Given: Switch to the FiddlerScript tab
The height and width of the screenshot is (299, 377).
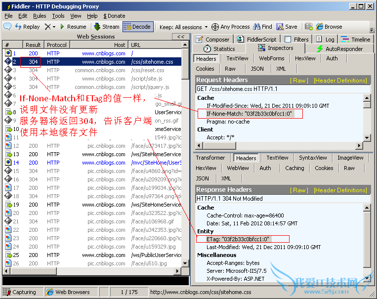Looking at the screenshot, I should tap(256, 39).
